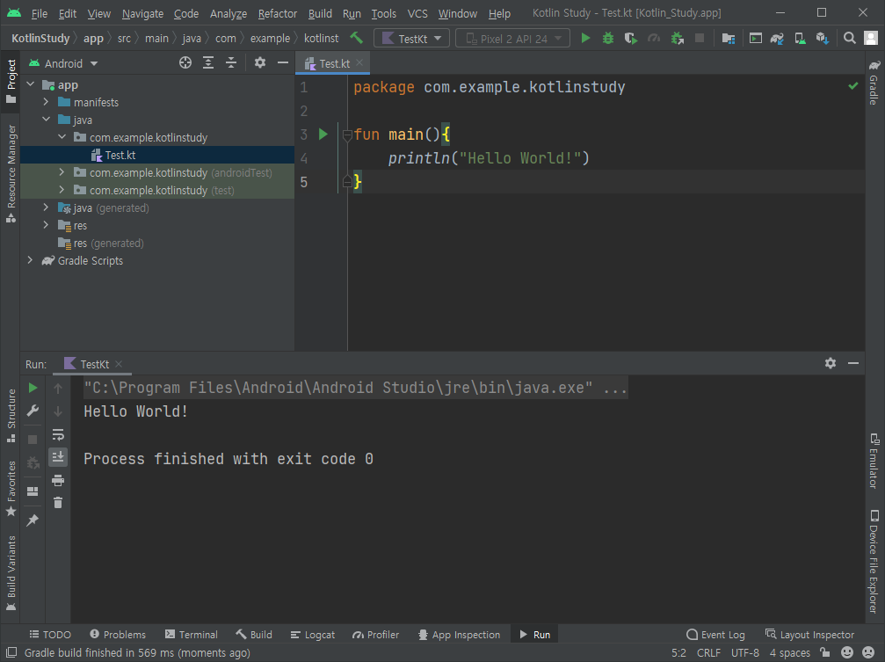Collapse the java folder
This screenshot has width=885, height=662.
tap(46, 120)
